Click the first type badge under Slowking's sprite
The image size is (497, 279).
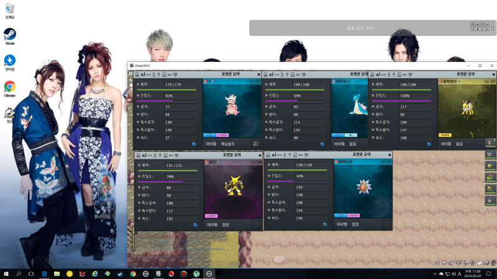pyautogui.click(x=210, y=134)
